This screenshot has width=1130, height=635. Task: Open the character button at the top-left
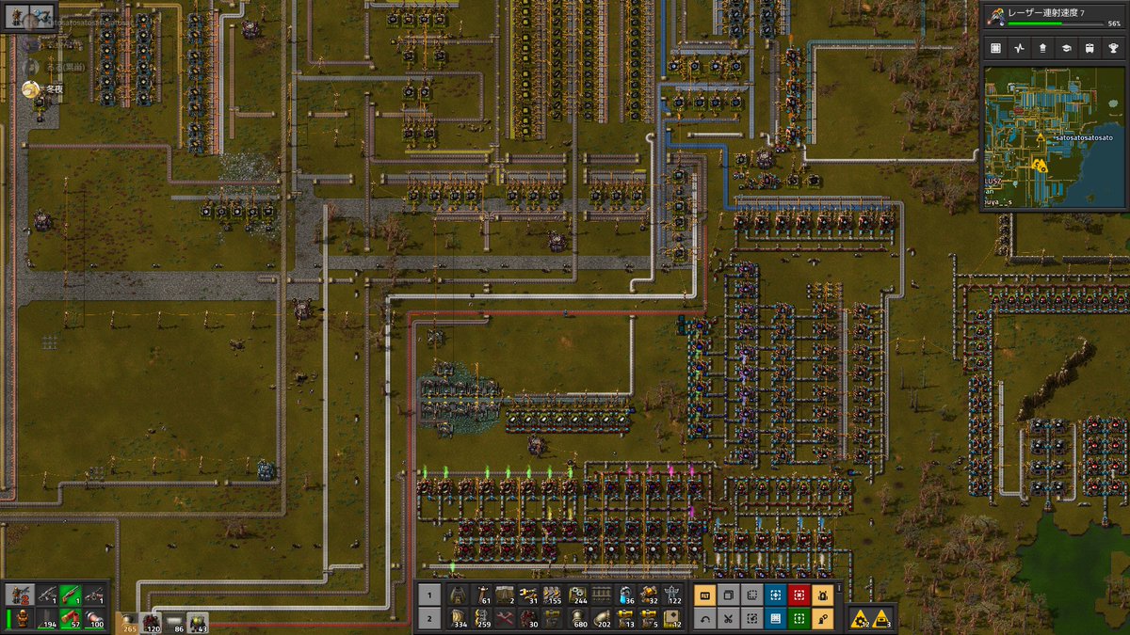16,16
